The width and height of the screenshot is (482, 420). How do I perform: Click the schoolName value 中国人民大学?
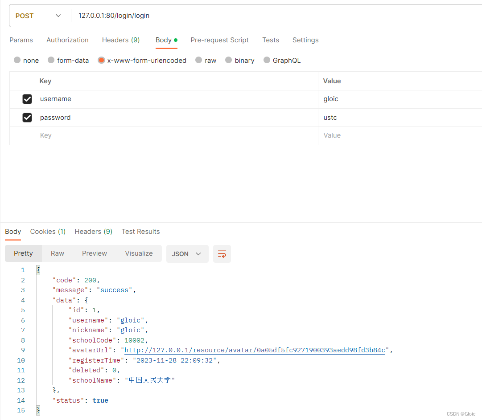coord(150,380)
